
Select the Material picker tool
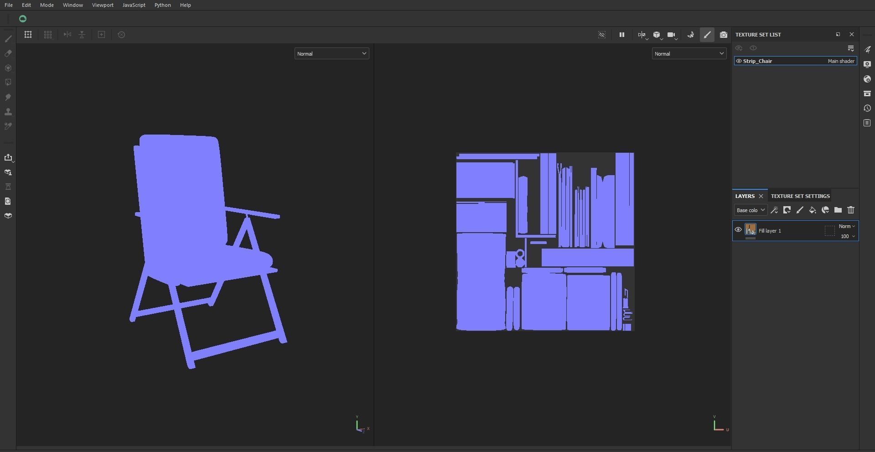(8, 126)
